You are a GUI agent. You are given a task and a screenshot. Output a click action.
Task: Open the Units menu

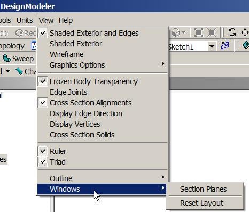(x=25, y=20)
